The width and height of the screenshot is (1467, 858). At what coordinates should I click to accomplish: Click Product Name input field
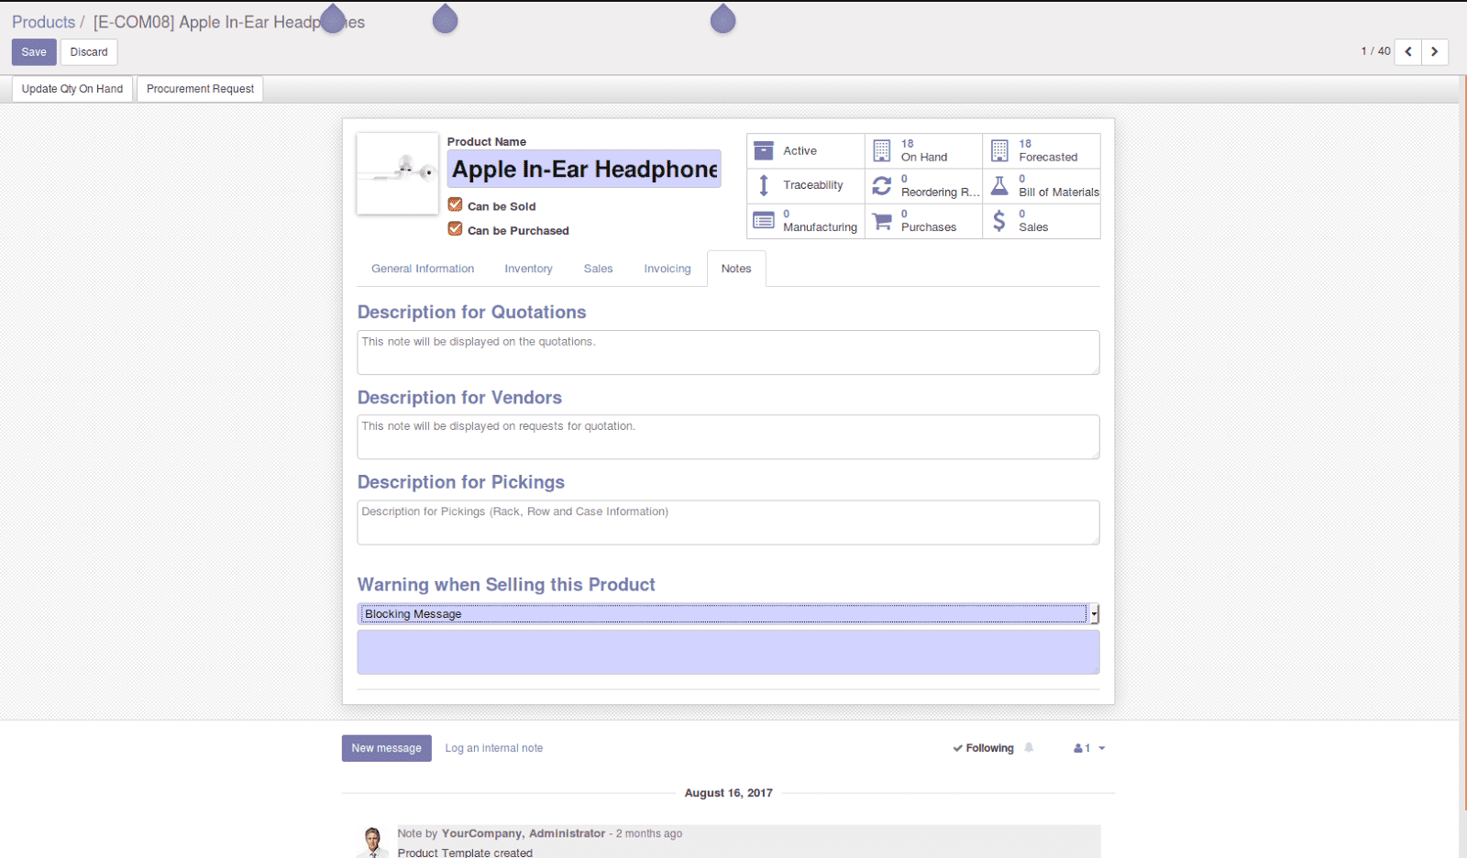pyautogui.click(x=584, y=170)
